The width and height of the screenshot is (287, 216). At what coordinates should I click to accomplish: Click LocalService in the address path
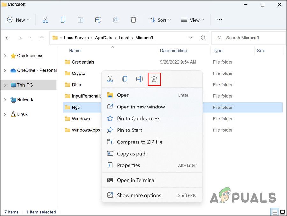click(x=76, y=38)
